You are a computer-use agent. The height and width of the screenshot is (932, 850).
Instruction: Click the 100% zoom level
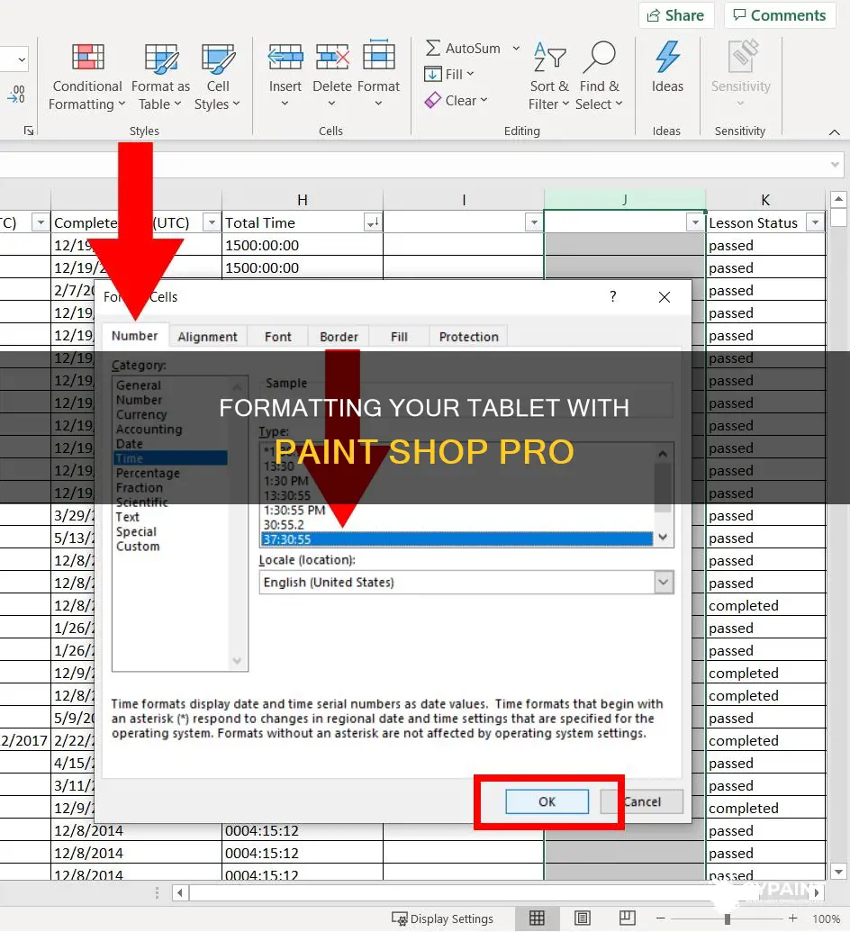coord(827,918)
